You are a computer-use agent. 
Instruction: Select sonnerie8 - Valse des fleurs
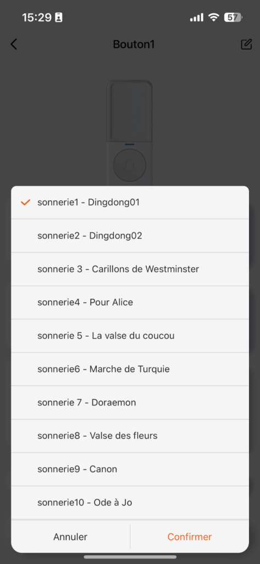(x=130, y=436)
